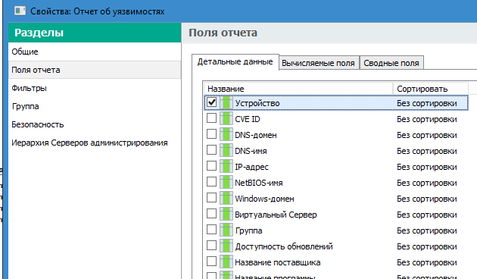The image size is (477, 279).
Task: Click the field icon next to Windows-домен
Action: (x=226, y=198)
